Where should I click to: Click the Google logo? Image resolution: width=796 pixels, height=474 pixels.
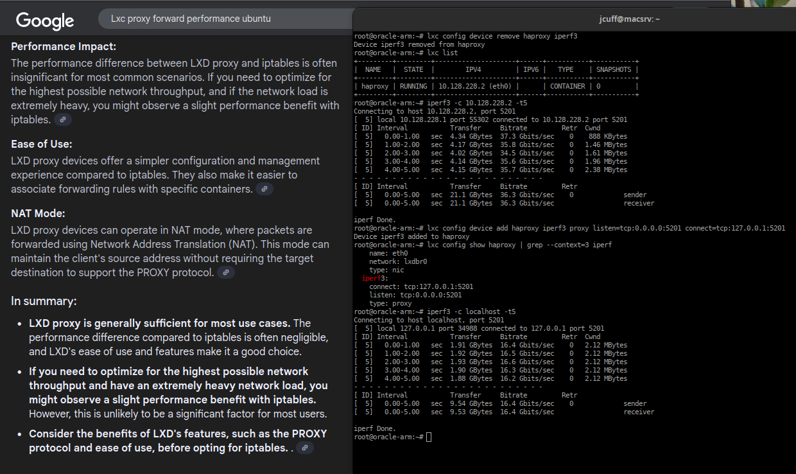pos(45,20)
